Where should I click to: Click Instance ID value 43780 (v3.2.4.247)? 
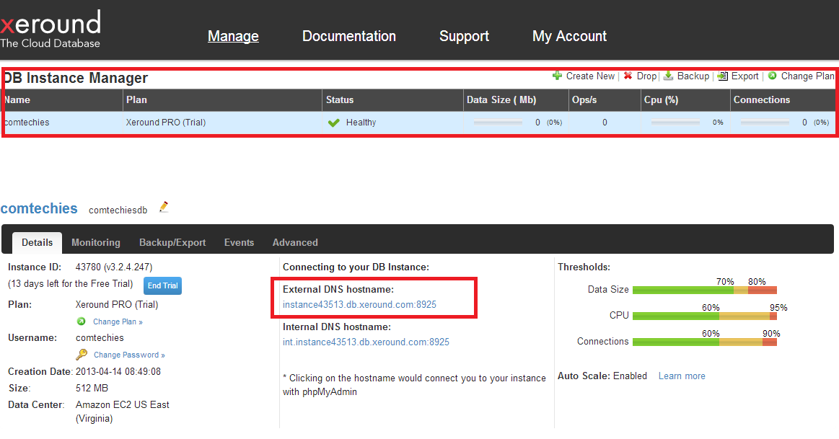[114, 267]
